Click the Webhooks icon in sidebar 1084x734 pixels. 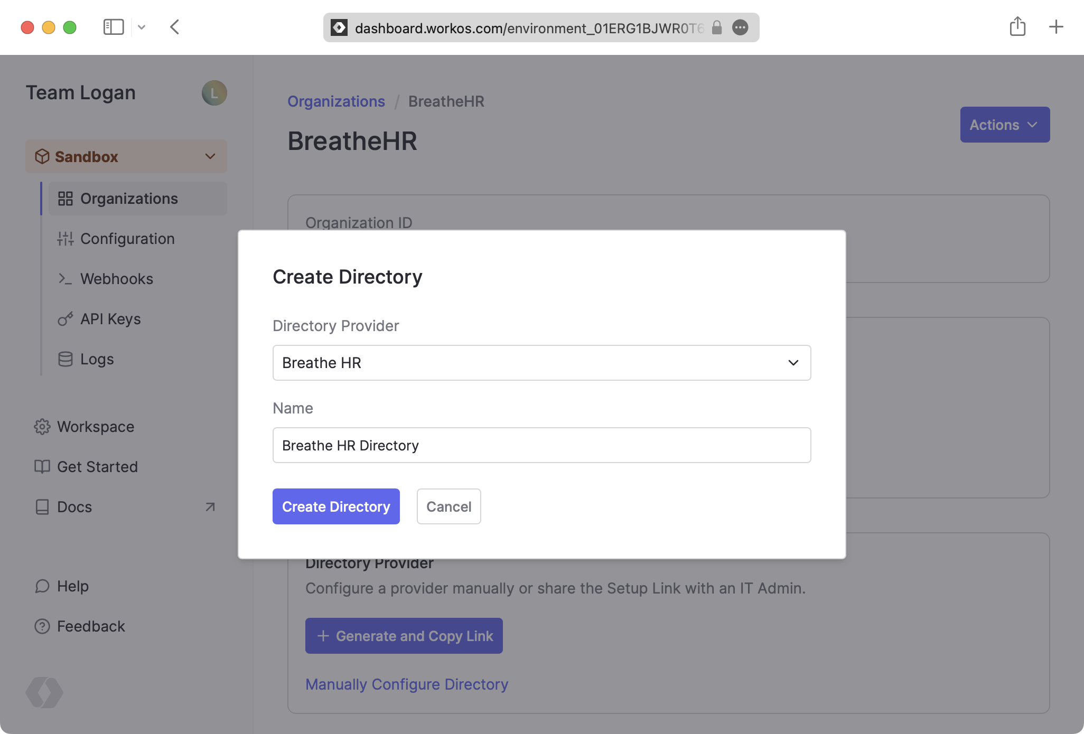point(64,278)
